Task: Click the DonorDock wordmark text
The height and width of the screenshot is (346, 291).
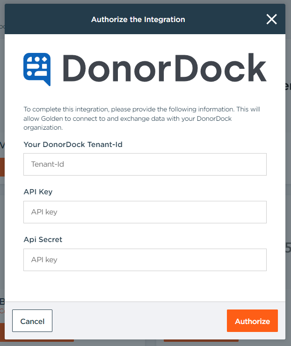Action: 164,68
